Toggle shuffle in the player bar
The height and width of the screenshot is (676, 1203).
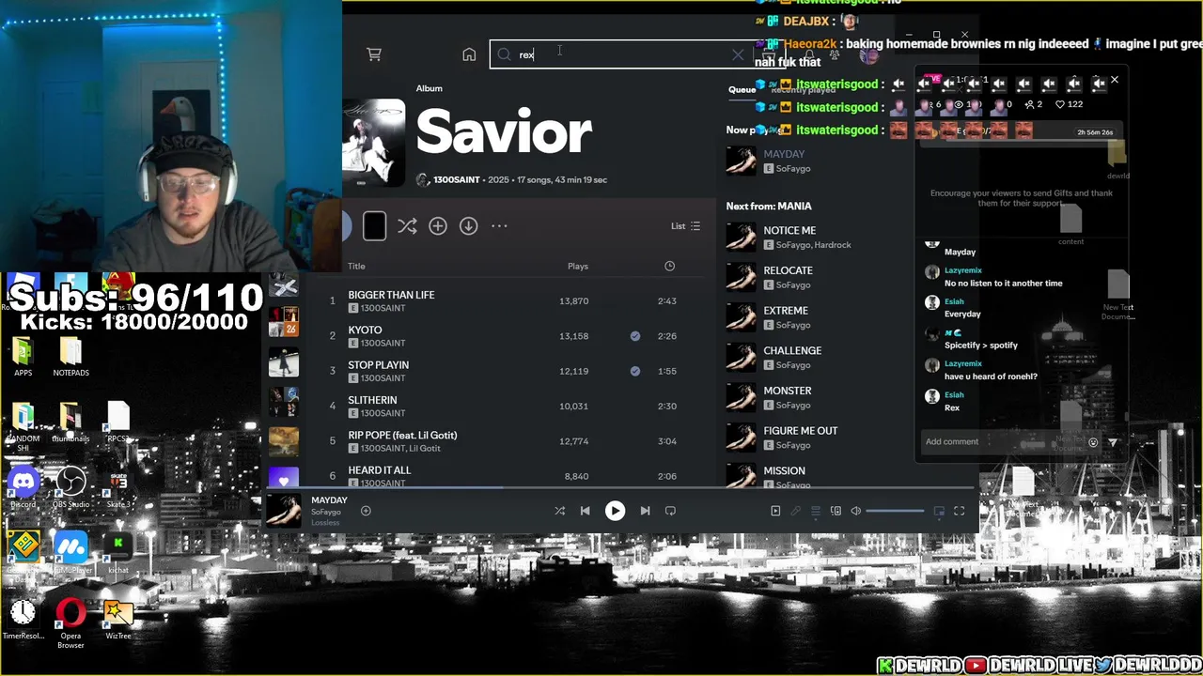pos(559,511)
